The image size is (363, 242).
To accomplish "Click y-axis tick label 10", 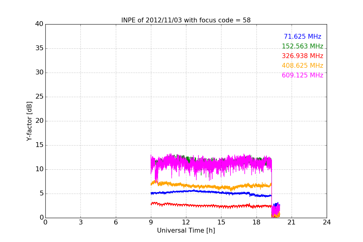I will coord(39,169).
